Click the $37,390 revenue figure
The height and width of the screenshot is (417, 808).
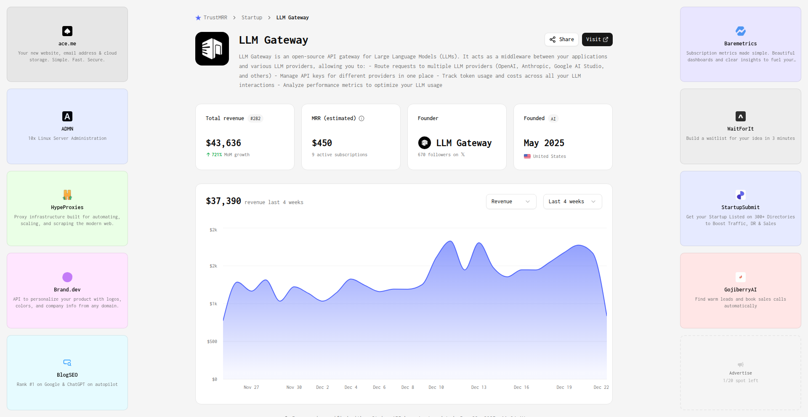click(223, 201)
